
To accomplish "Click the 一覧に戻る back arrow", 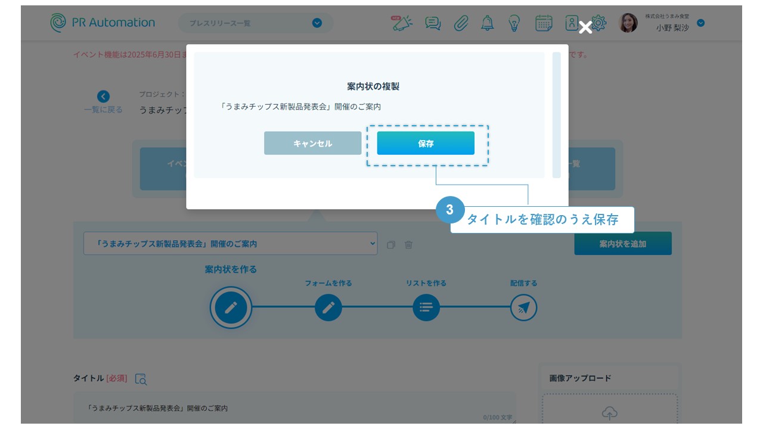I will (x=104, y=97).
